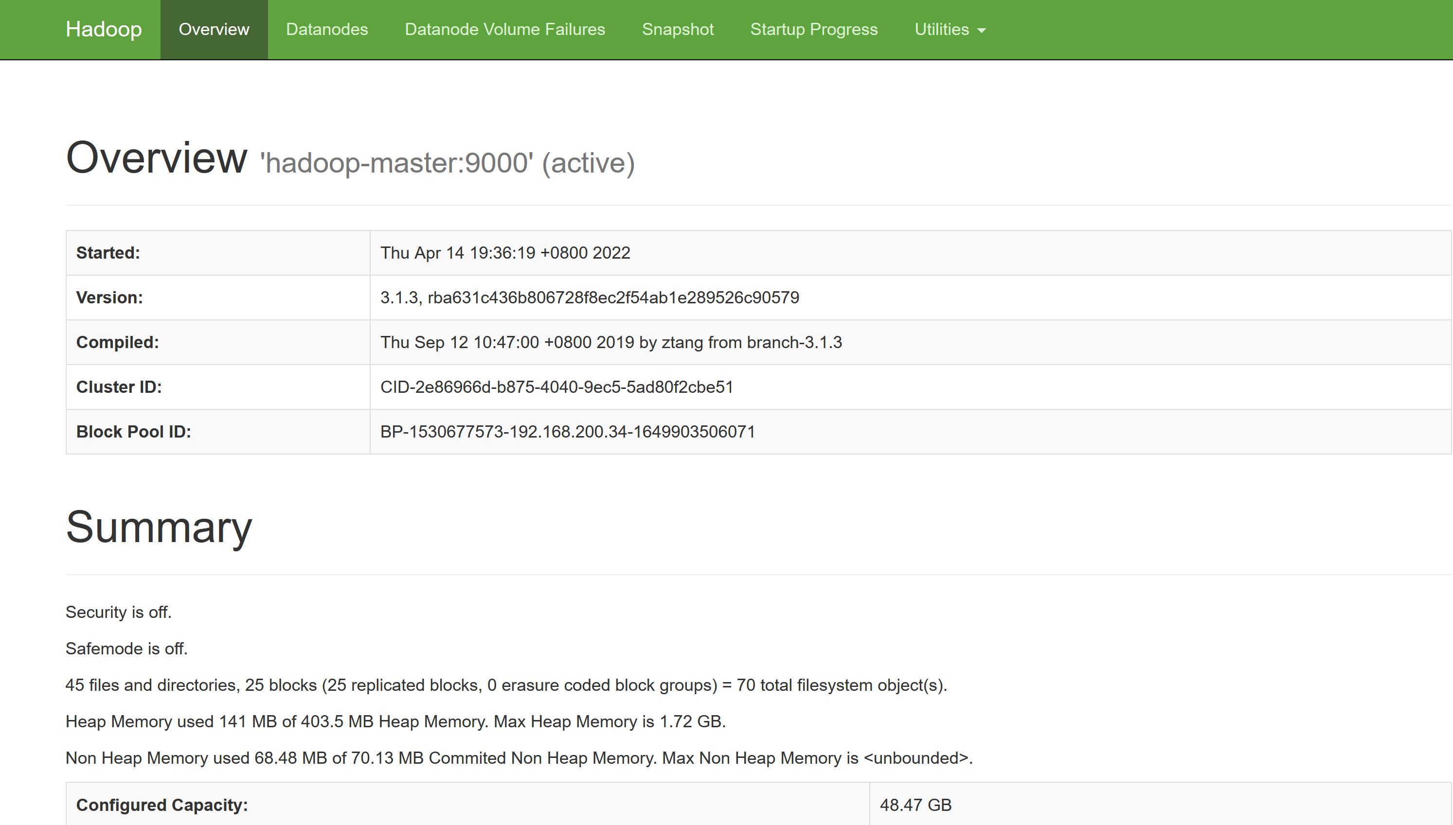Click the 'Security is off.' line
The width and height of the screenshot is (1453, 825).
click(119, 613)
